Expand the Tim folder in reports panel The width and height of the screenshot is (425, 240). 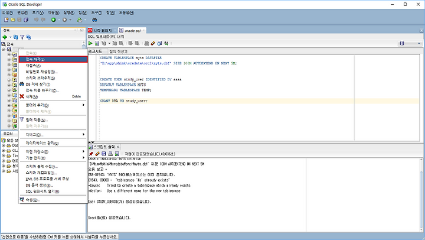[4, 156]
